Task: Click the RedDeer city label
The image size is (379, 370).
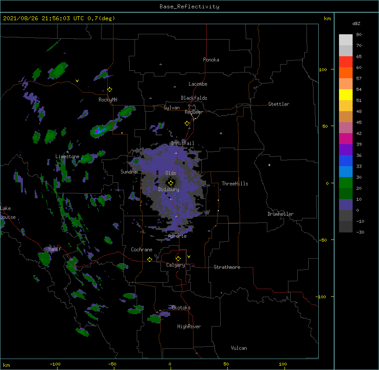Action: coord(193,112)
